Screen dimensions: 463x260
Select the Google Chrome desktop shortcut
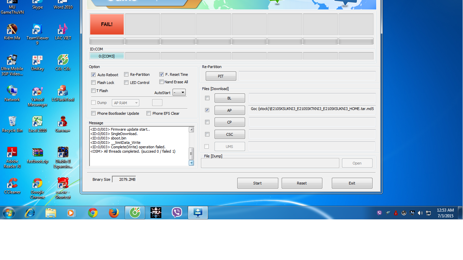[37, 189]
